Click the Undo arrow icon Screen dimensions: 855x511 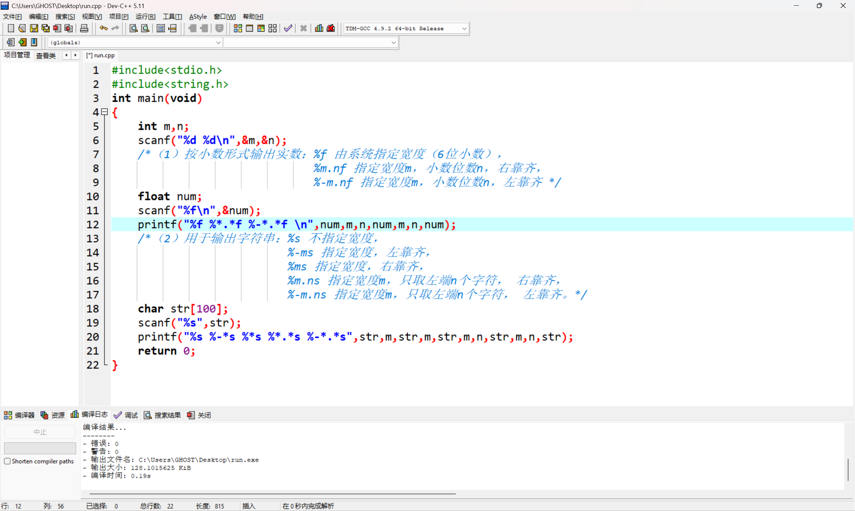103,29
